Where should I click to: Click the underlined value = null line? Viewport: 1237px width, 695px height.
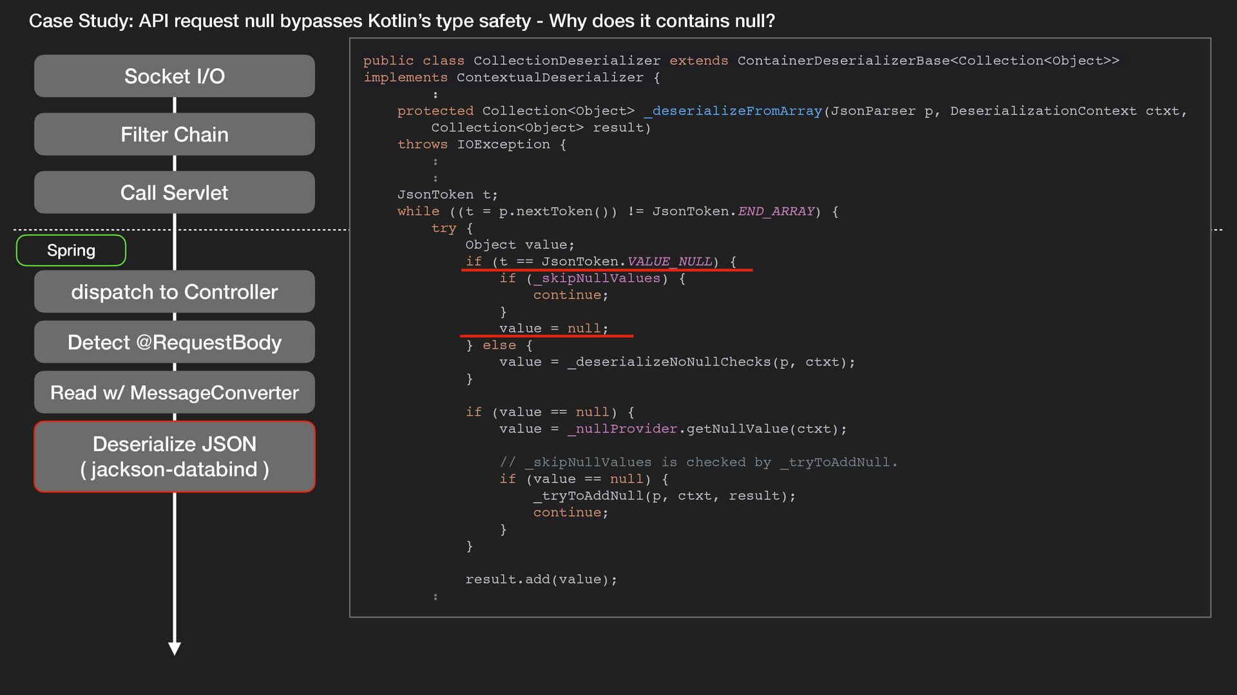[x=553, y=328]
